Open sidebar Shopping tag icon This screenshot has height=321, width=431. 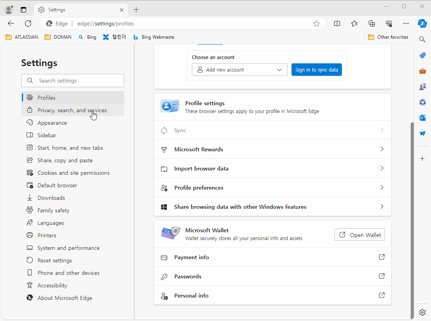tap(422, 55)
